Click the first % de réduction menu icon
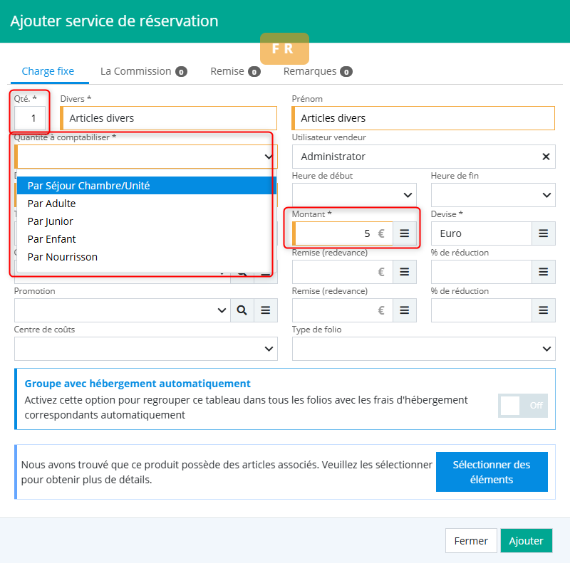 [x=543, y=272]
